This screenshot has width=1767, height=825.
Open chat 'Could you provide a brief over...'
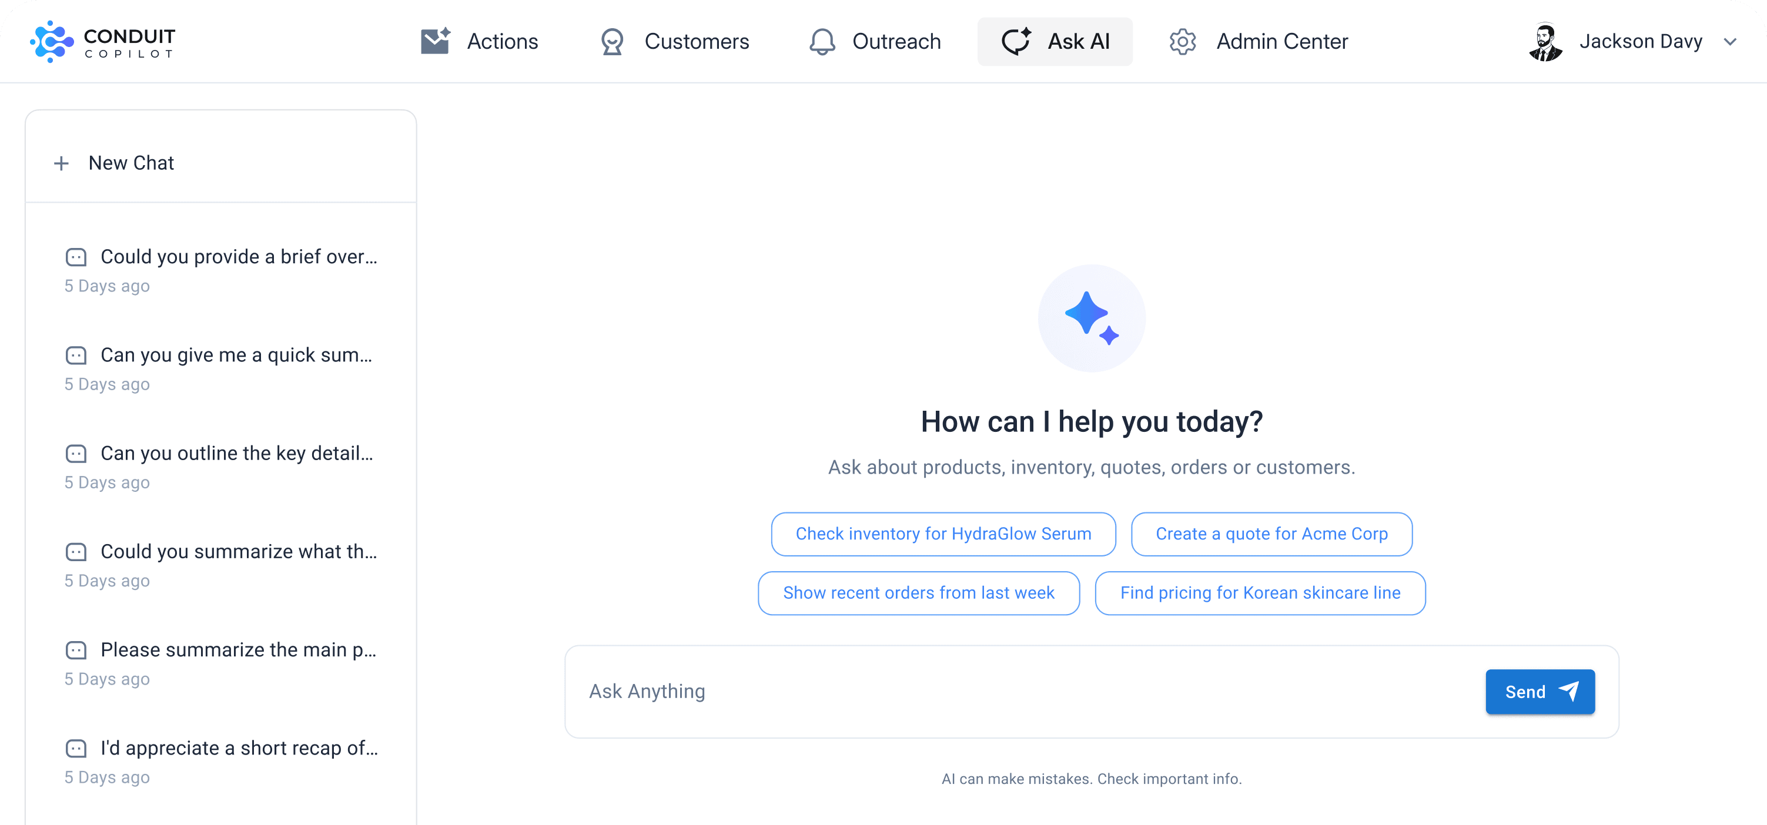[238, 257]
